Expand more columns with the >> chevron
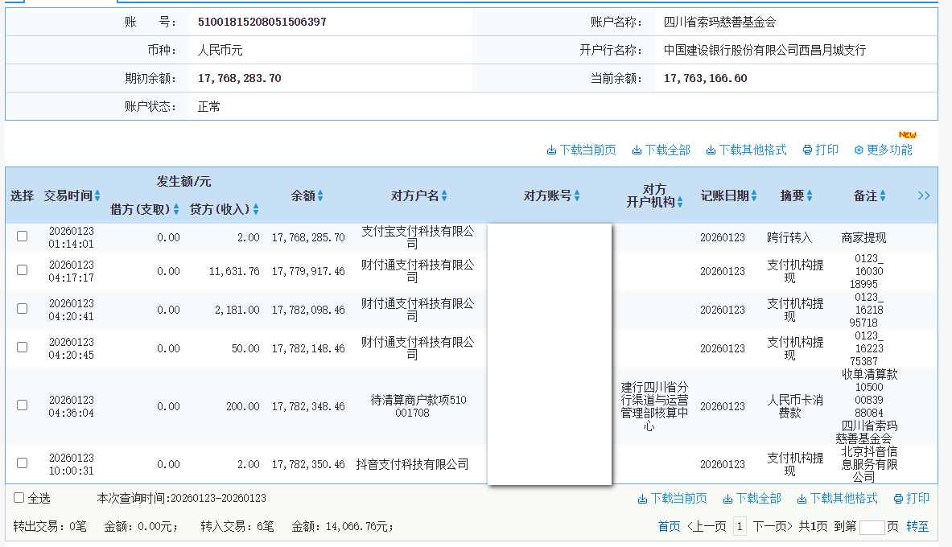 923,195
